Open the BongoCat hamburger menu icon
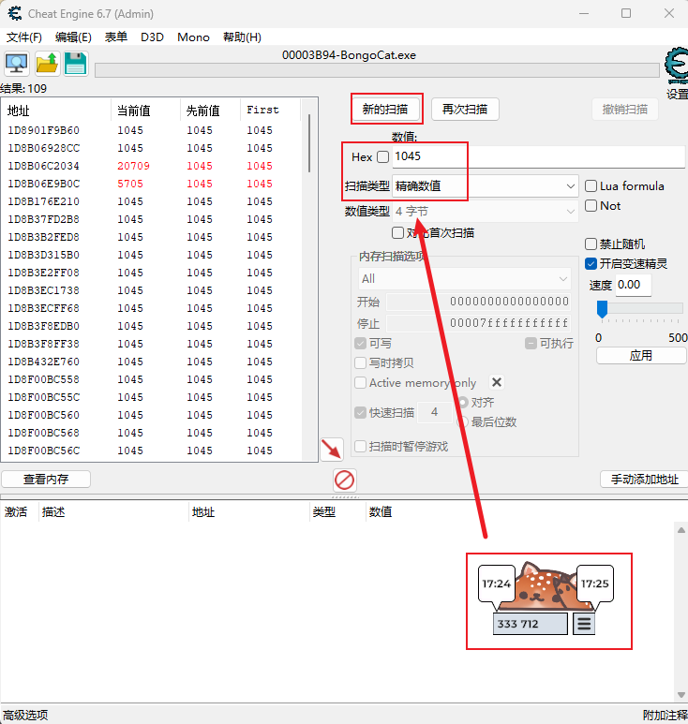The height and width of the screenshot is (724, 688). (584, 624)
